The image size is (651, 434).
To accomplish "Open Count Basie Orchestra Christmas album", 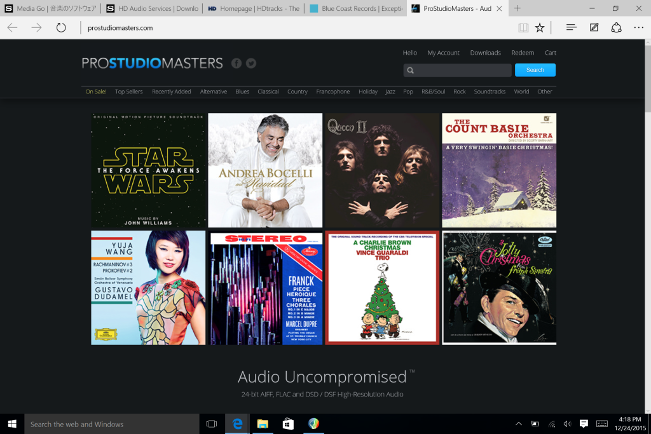I will click(x=499, y=170).
